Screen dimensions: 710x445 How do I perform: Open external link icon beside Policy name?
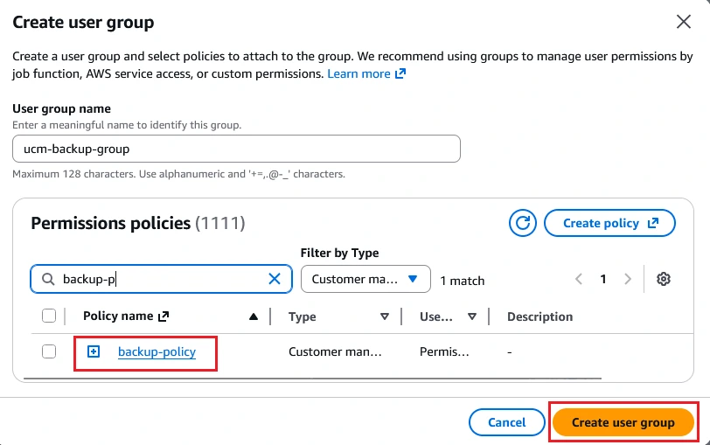click(x=164, y=316)
